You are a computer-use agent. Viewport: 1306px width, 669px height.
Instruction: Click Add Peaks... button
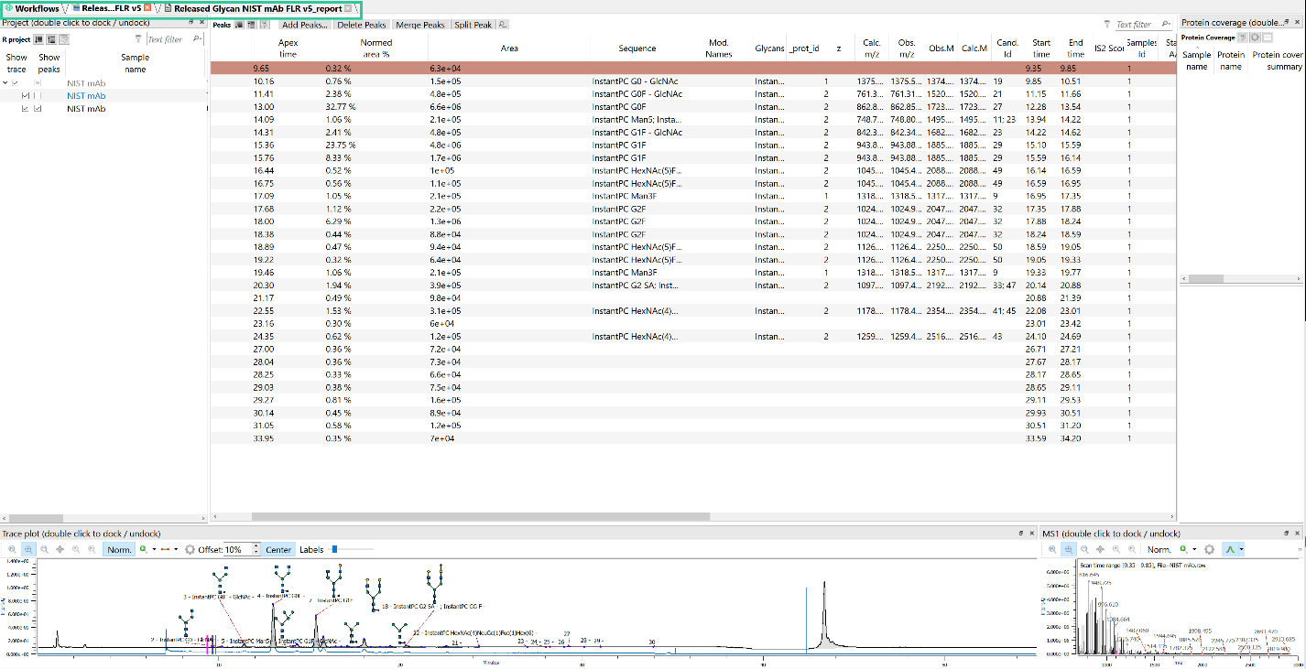pyautogui.click(x=304, y=25)
